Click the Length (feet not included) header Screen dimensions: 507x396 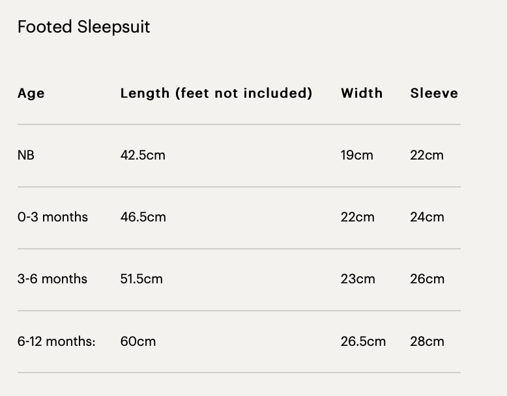(216, 93)
